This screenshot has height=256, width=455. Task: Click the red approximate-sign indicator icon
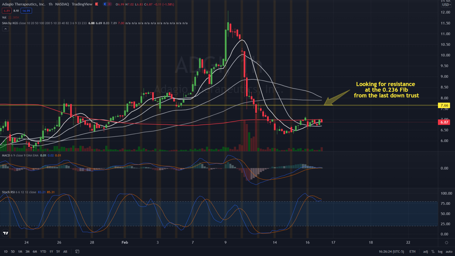pyautogui.click(x=109, y=4)
